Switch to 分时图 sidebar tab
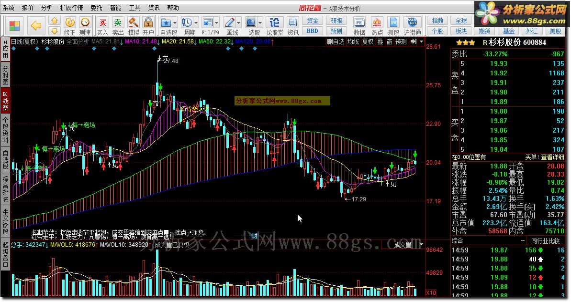Viewport: 571px width, 302px height. (x=5, y=75)
